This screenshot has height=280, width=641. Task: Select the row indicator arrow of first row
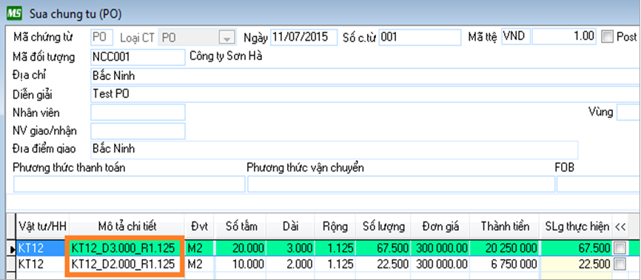[13, 248]
